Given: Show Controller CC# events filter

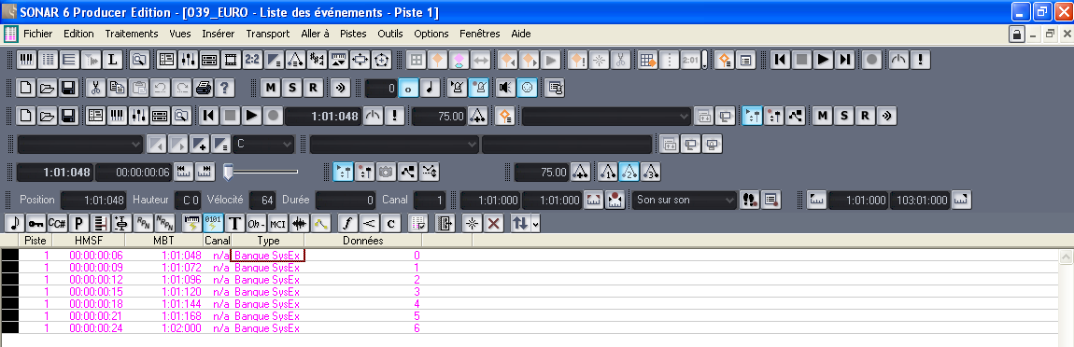Looking at the screenshot, I should 58,223.
